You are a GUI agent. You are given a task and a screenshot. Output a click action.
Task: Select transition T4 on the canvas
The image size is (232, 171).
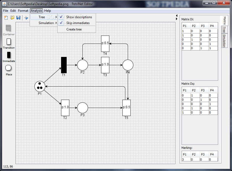click(105, 44)
